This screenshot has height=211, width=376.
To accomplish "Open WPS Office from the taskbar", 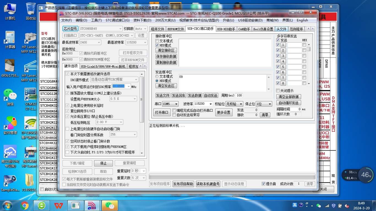I will pyautogui.click(x=59, y=205).
